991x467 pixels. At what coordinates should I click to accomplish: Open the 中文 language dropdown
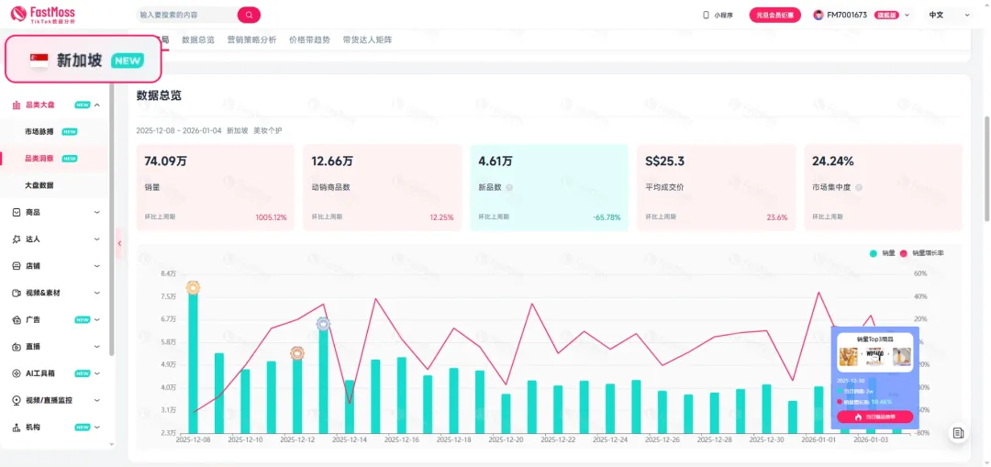[x=942, y=15]
